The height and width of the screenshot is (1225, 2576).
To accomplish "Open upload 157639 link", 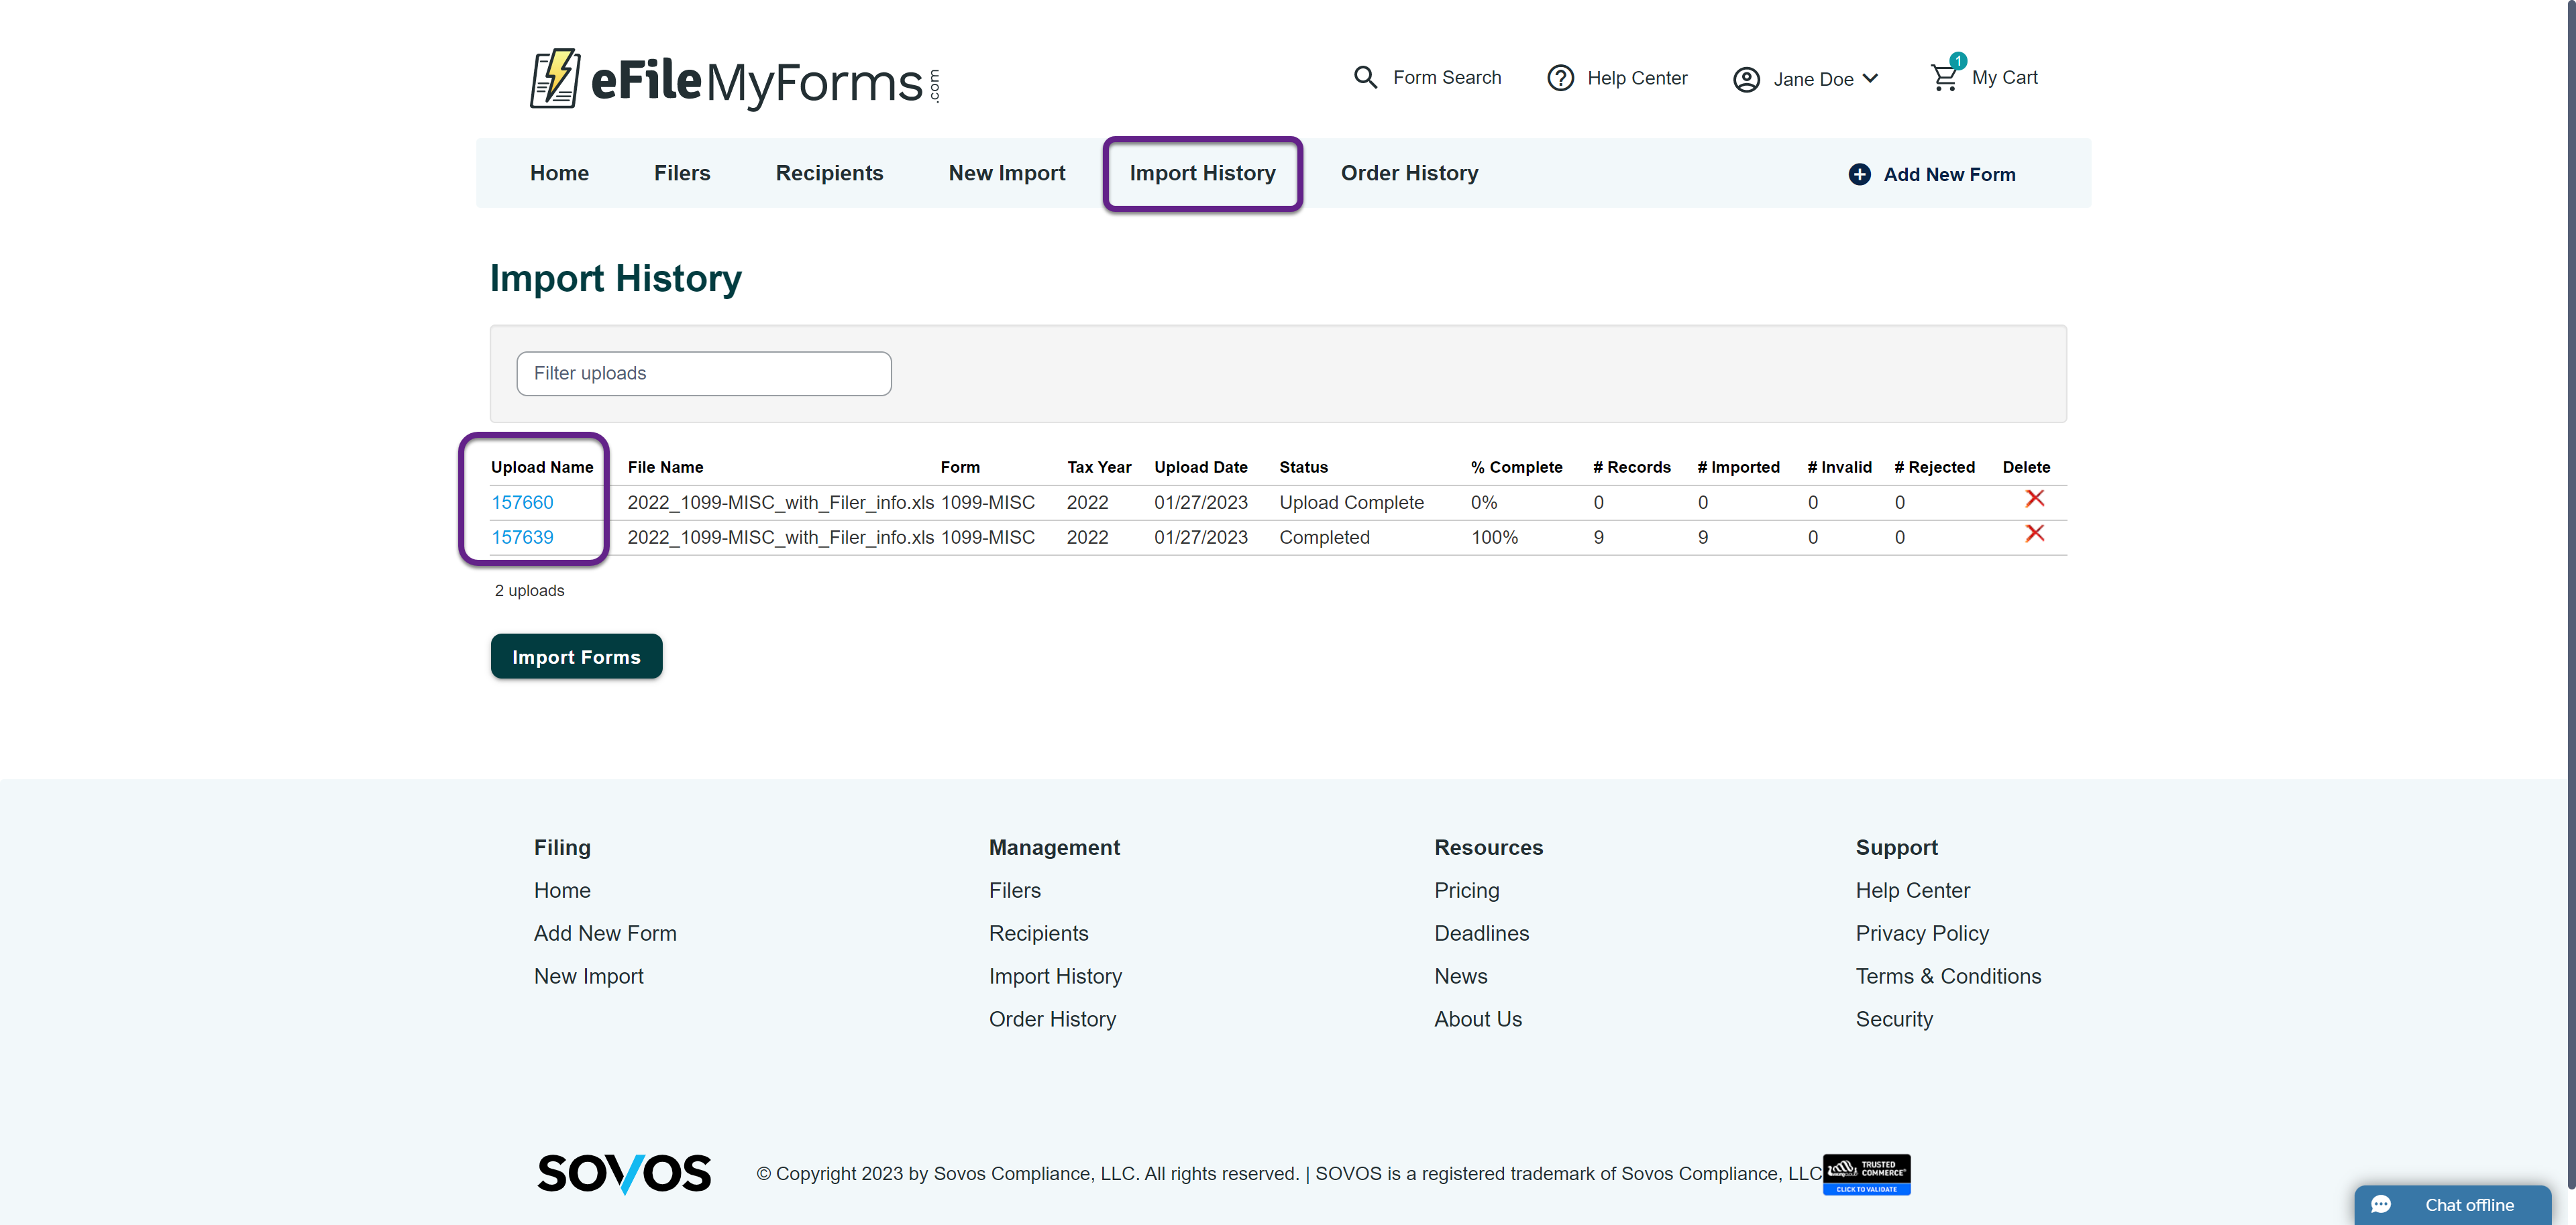I will pos(522,538).
